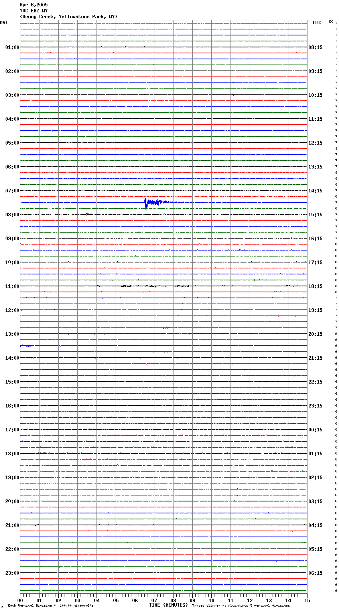
Task: Click the 01:15 UTC time label
Action: (315, 454)
